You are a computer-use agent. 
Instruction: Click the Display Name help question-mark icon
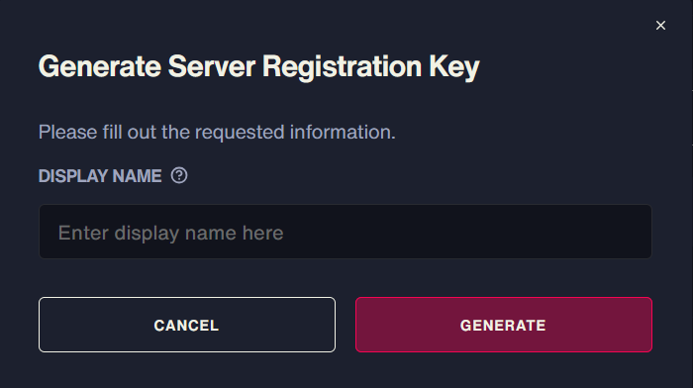click(x=179, y=175)
